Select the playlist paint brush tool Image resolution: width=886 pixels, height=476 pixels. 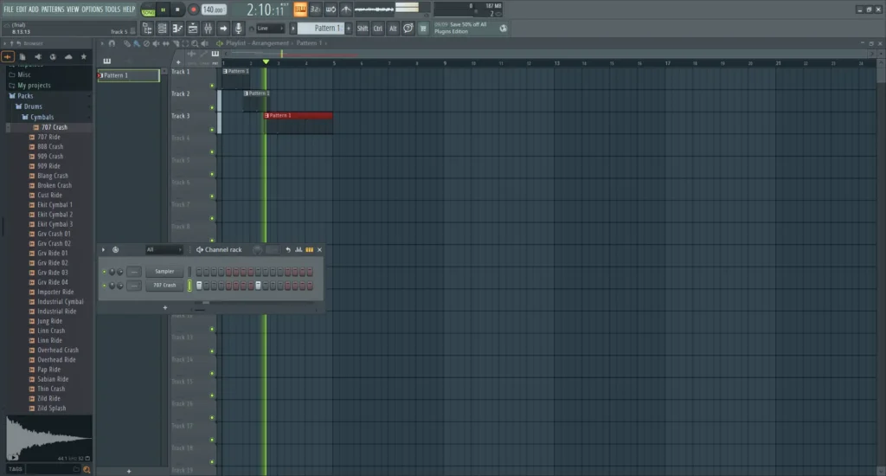click(x=137, y=43)
